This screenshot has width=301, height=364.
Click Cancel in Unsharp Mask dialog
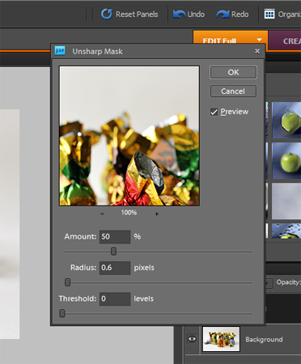233,91
